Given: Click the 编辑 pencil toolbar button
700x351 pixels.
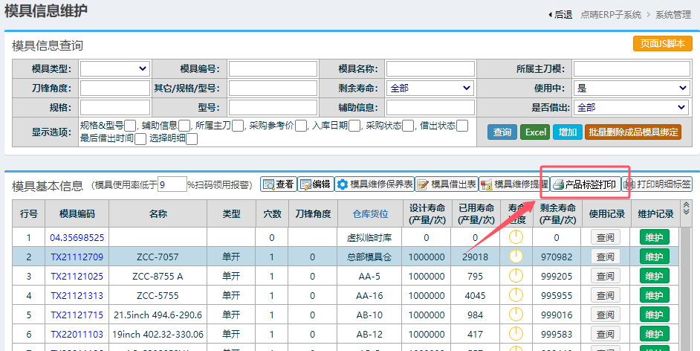Looking at the screenshot, I should coord(315,184).
